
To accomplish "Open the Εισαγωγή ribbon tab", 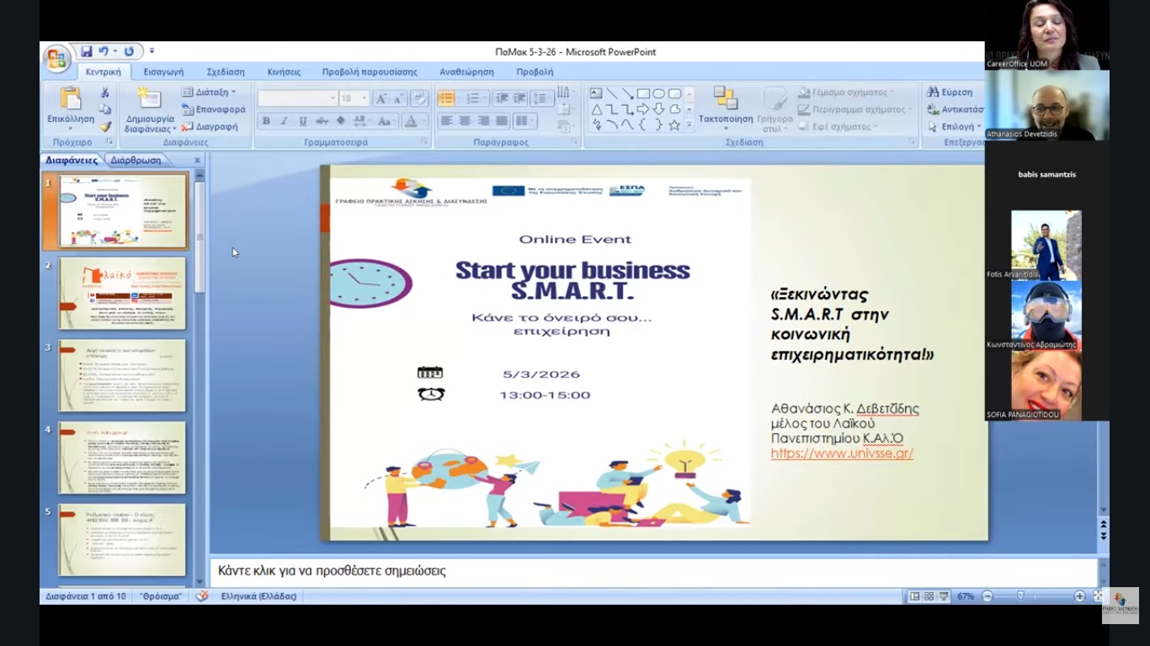I will 163,72.
